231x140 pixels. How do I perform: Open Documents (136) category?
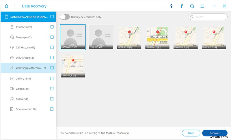[x=26, y=109]
